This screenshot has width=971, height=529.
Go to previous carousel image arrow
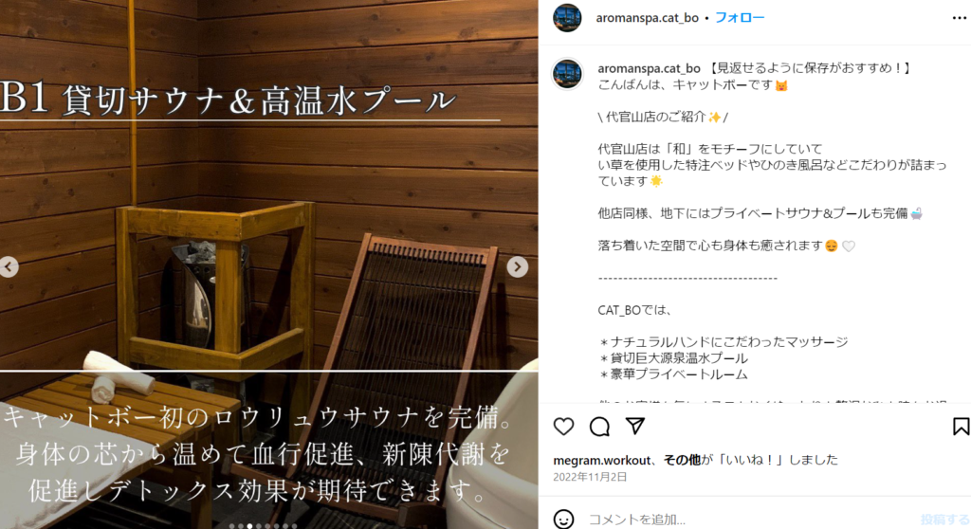point(9,267)
